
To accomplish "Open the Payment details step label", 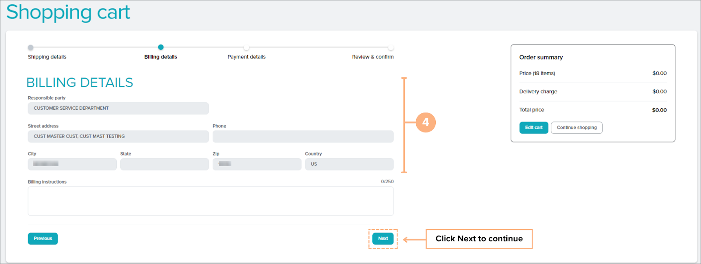I will tap(246, 57).
